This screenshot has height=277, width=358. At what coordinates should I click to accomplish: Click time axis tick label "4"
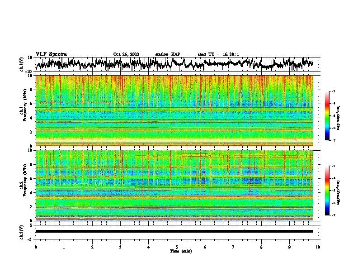tap(149, 247)
